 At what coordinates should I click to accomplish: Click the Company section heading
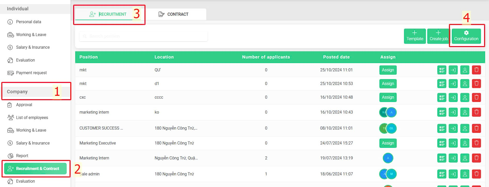point(17,92)
